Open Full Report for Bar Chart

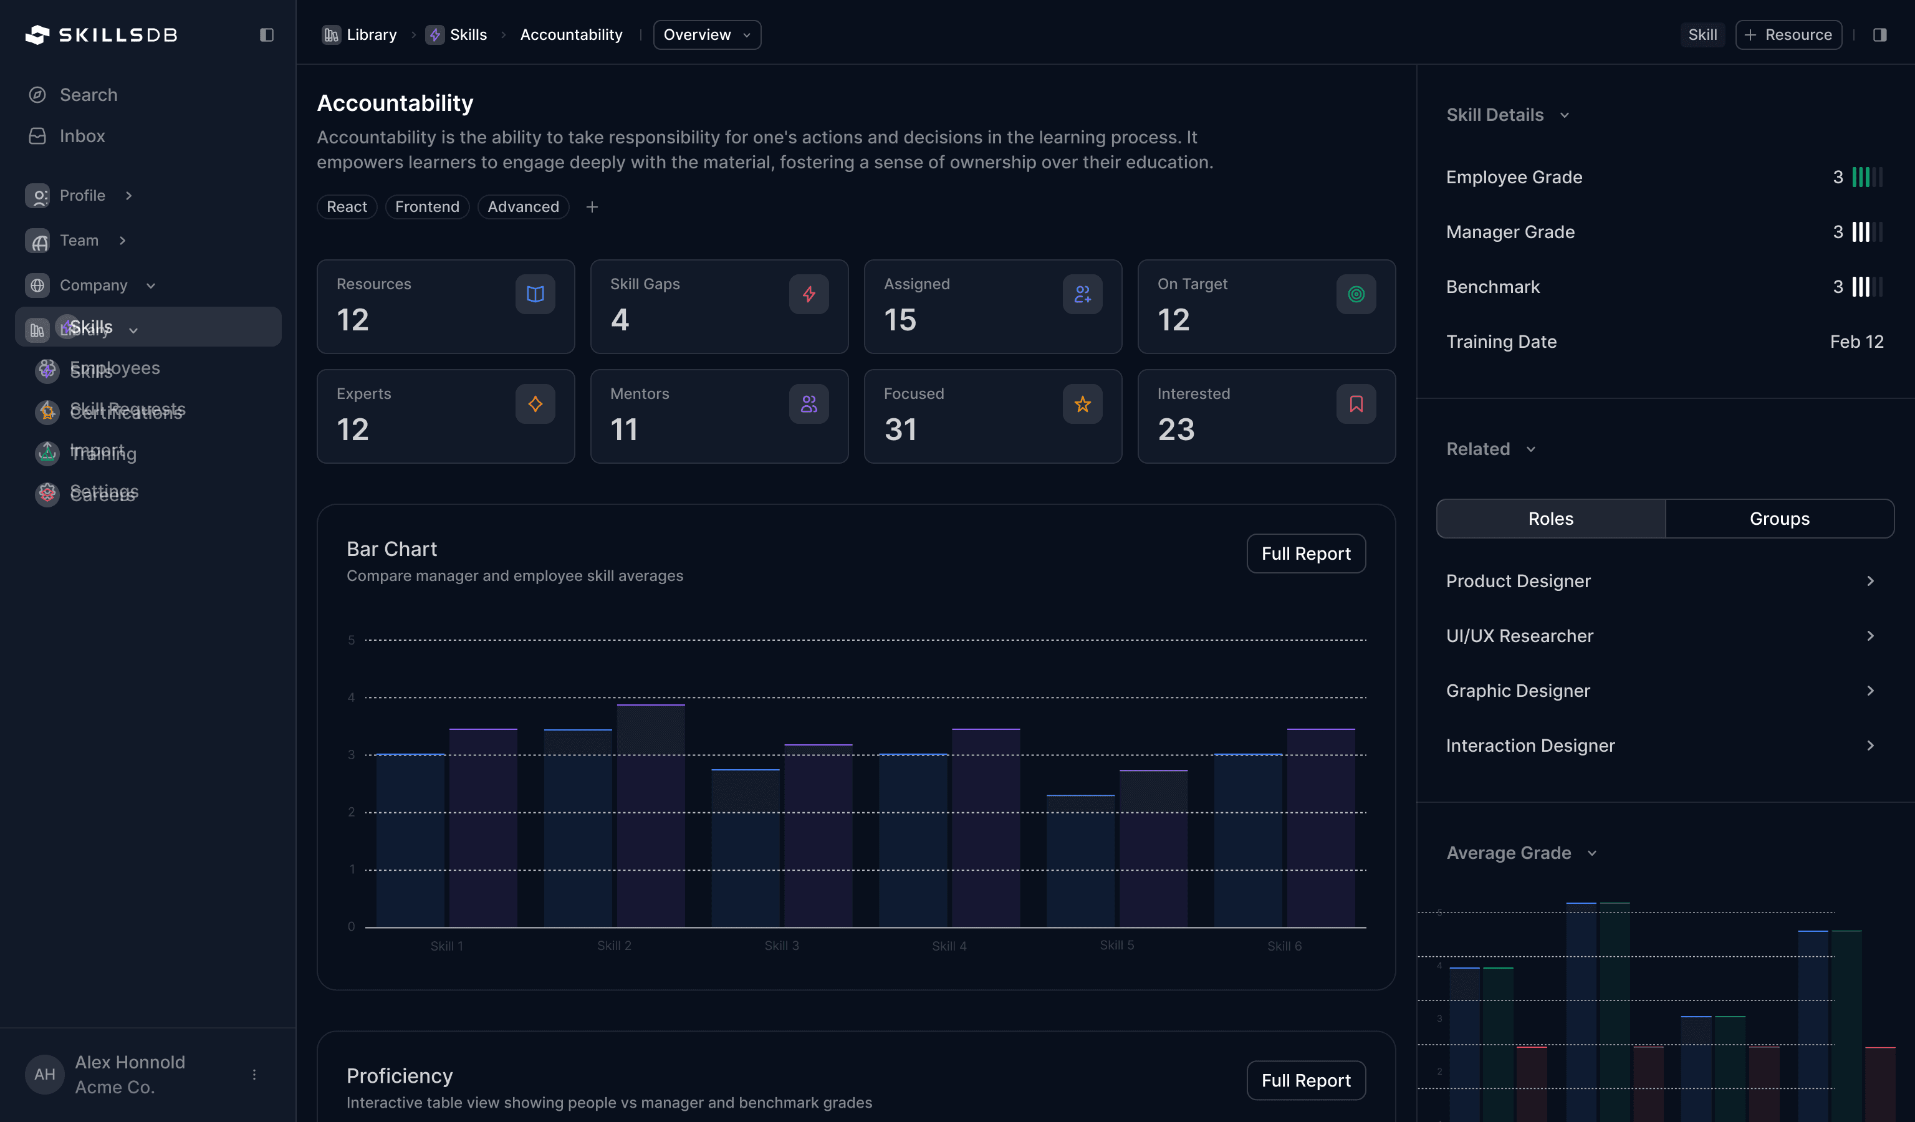coord(1305,554)
